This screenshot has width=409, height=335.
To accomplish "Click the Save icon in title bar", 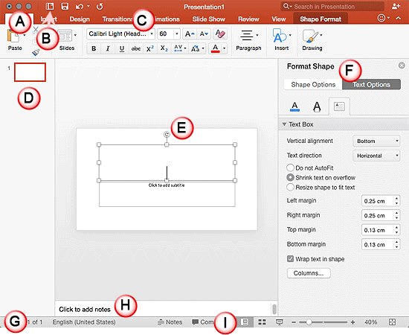I will pyautogui.click(x=65, y=6).
